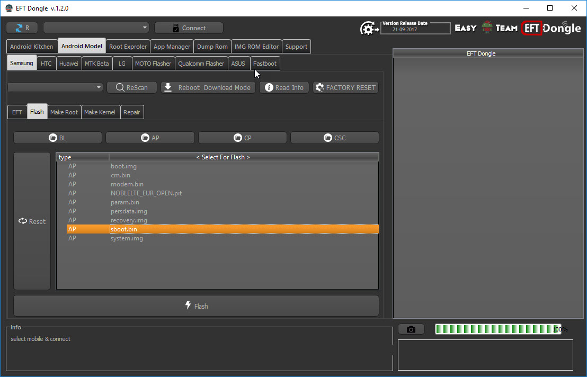Screen dimensions: 587x377
Task: Browse for CP firmware file
Action: point(243,138)
